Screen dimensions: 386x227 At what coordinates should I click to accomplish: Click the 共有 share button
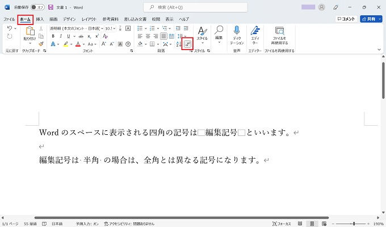371,19
